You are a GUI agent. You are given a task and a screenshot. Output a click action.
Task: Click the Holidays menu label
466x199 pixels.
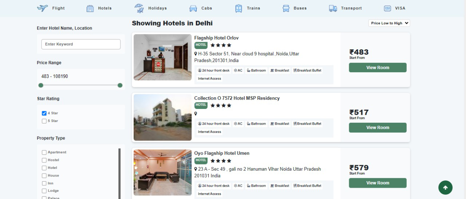[157, 8]
